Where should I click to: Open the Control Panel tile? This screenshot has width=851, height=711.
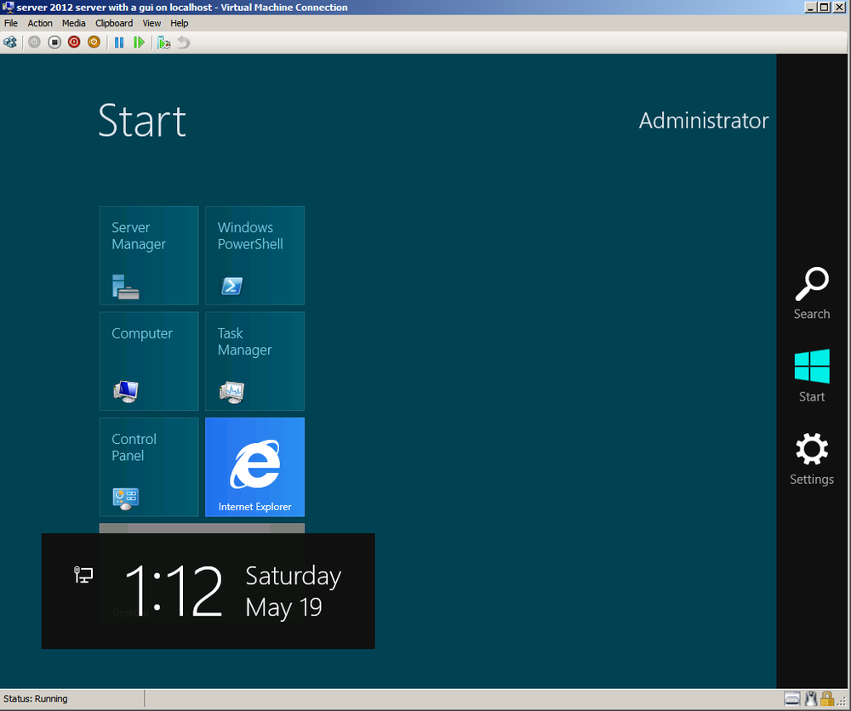click(149, 467)
